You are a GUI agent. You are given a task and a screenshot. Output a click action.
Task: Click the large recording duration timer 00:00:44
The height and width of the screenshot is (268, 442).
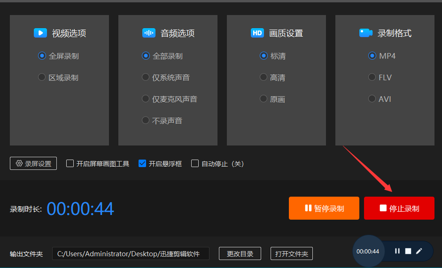click(80, 209)
